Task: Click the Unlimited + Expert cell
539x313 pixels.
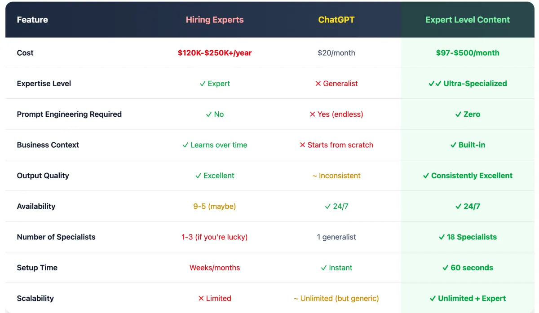Action: click(x=472, y=298)
